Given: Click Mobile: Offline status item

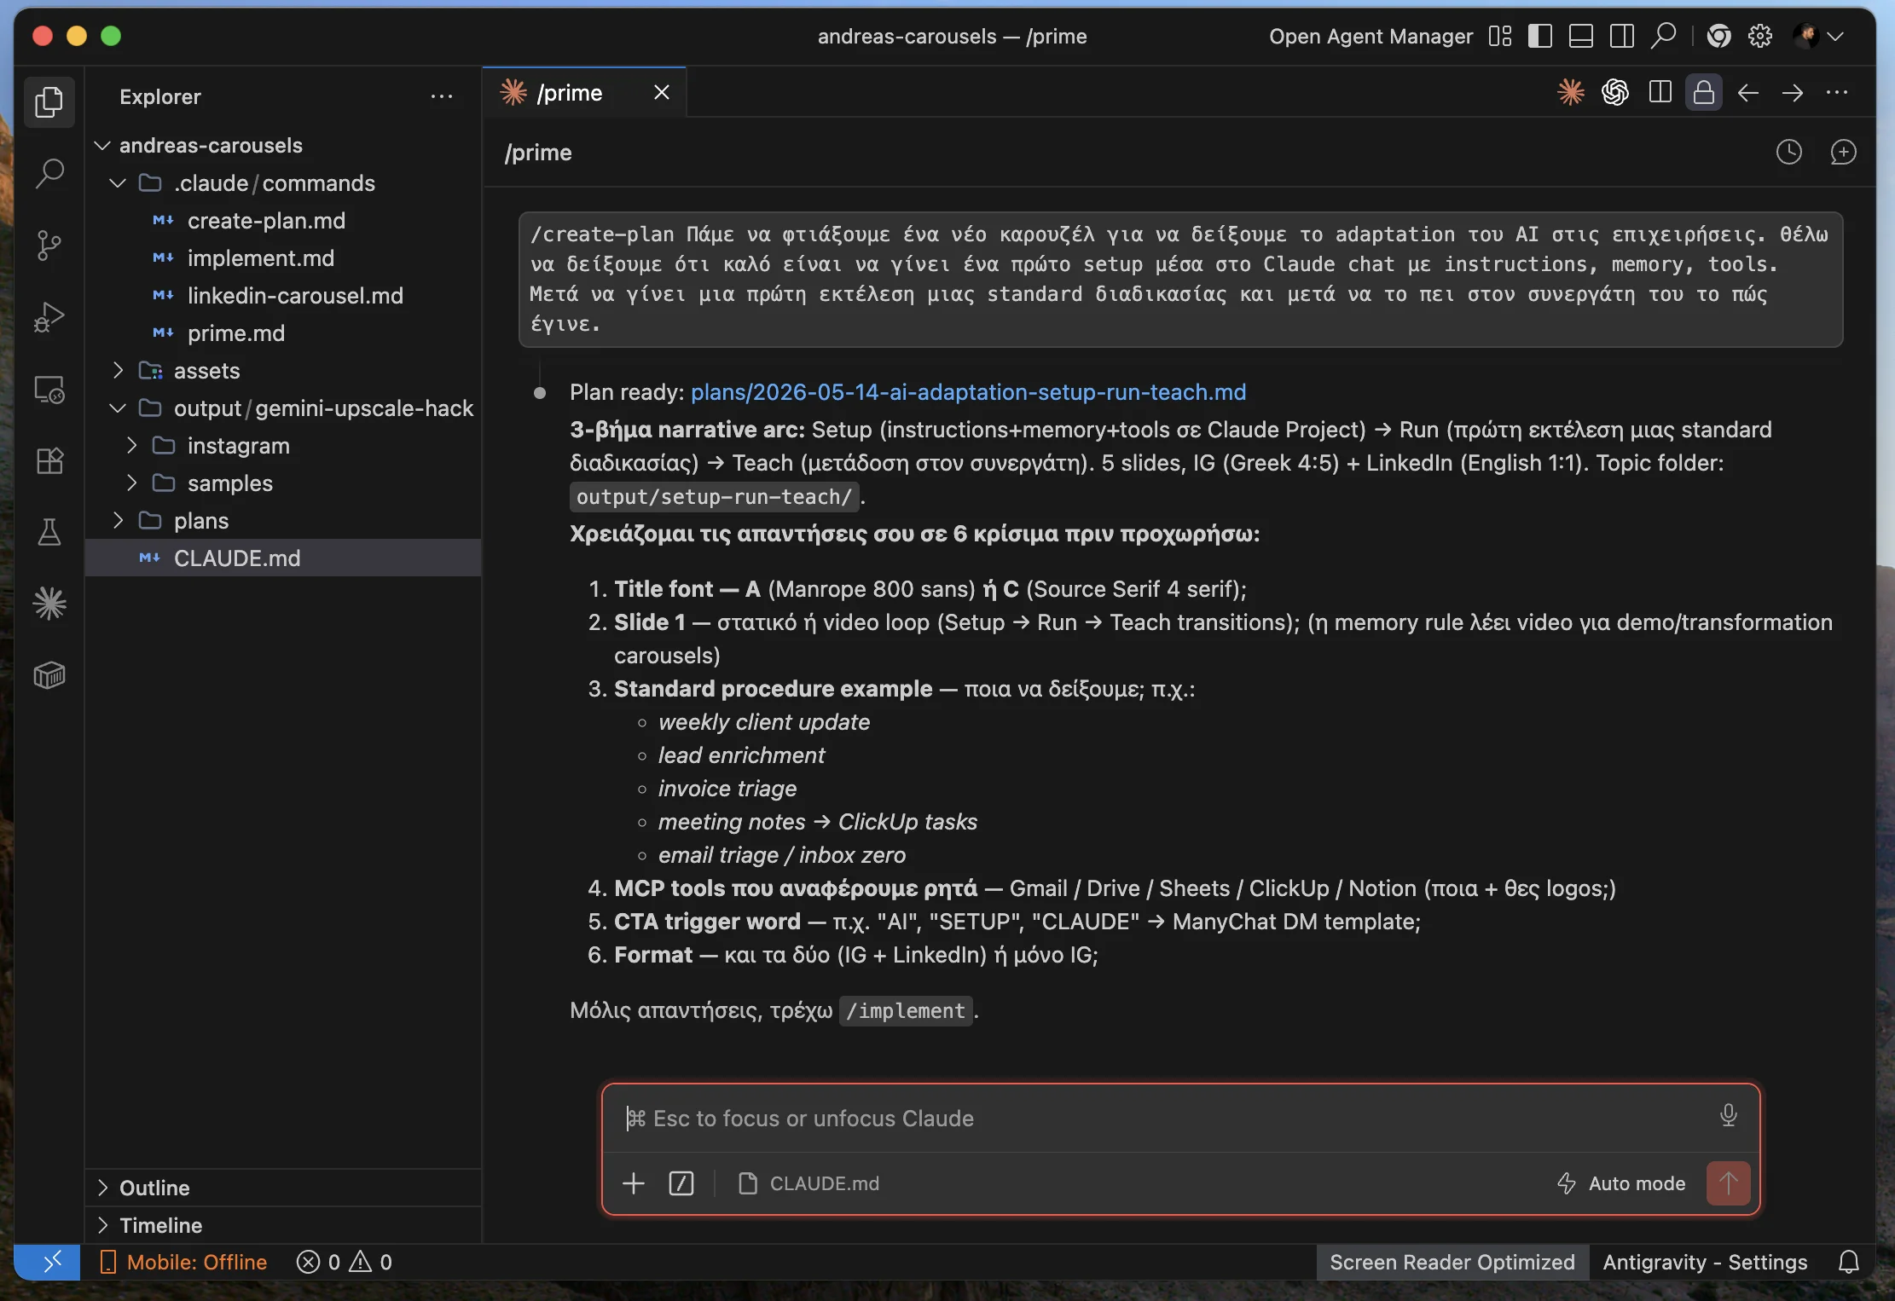Looking at the screenshot, I should point(183,1262).
